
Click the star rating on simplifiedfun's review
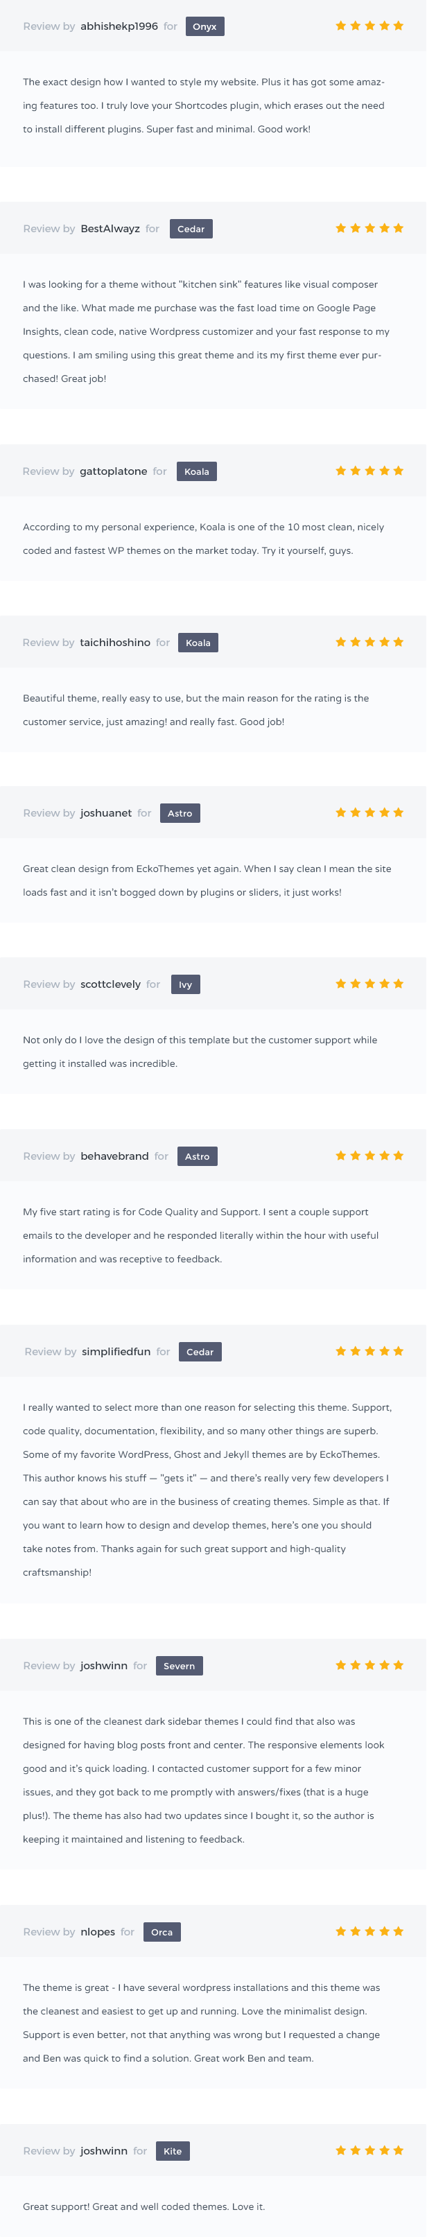(369, 1351)
